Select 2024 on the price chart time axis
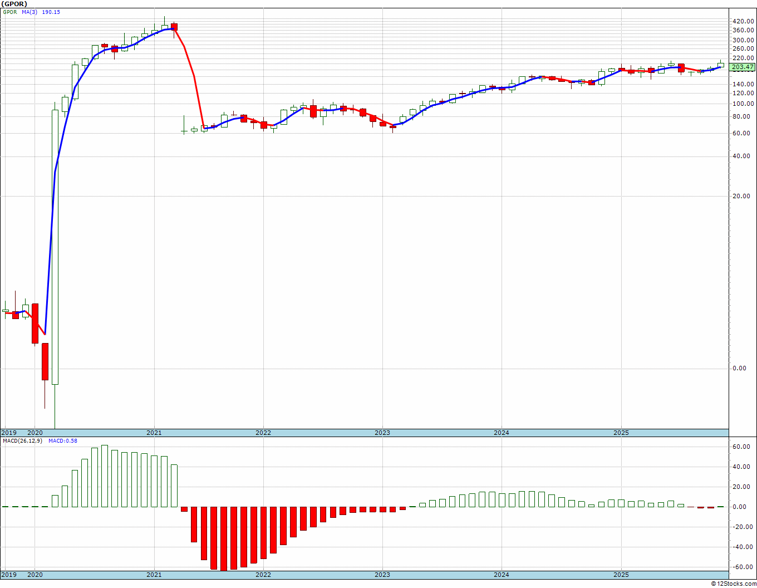Image resolution: width=757 pixels, height=588 pixels. coord(502,433)
